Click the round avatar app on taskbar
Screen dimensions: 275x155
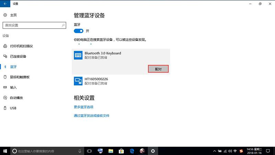click(142, 151)
